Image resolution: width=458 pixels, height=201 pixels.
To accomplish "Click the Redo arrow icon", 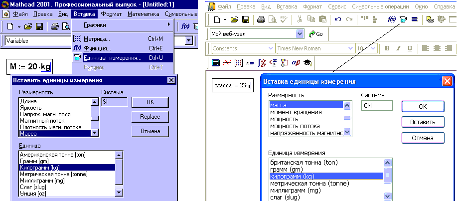I will [x=349, y=19].
